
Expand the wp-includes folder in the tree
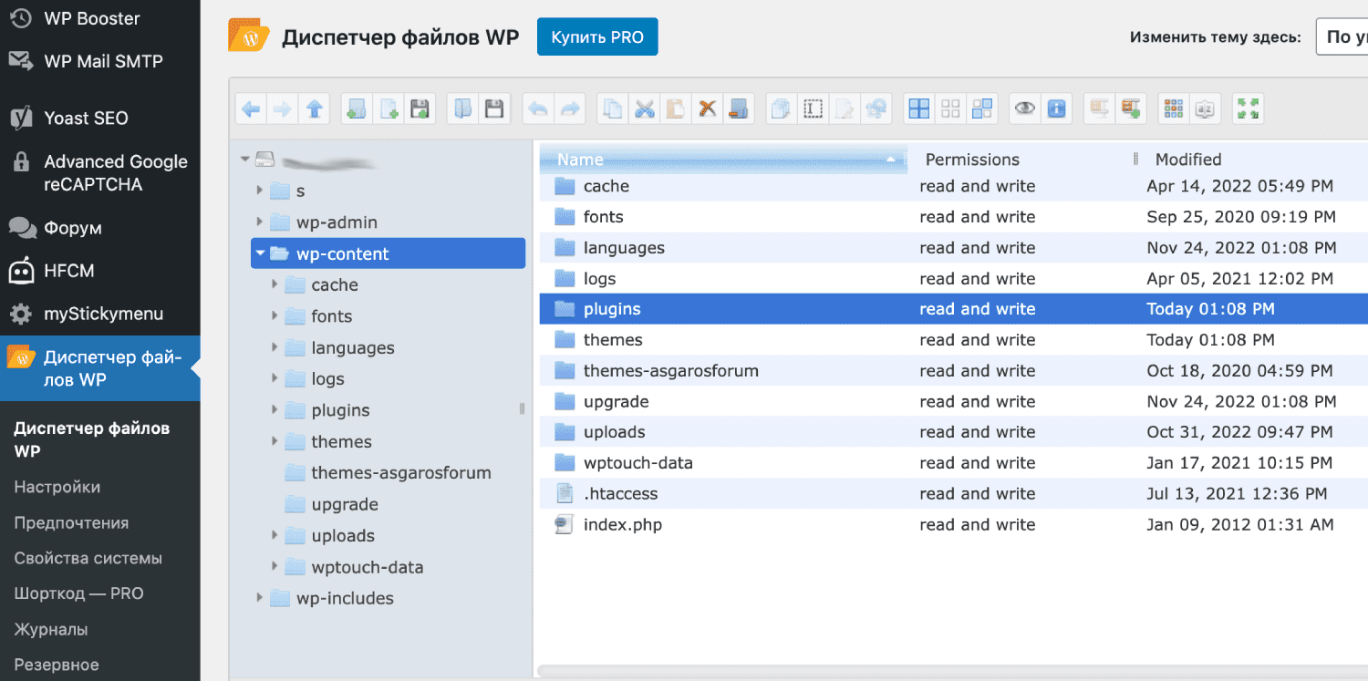[x=260, y=598]
